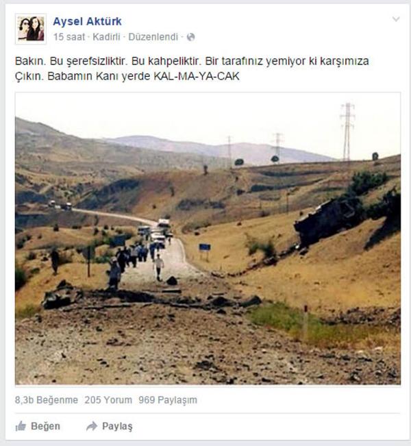View edit history via Düzenlendi
The image size is (411, 446).
(x=153, y=37)
